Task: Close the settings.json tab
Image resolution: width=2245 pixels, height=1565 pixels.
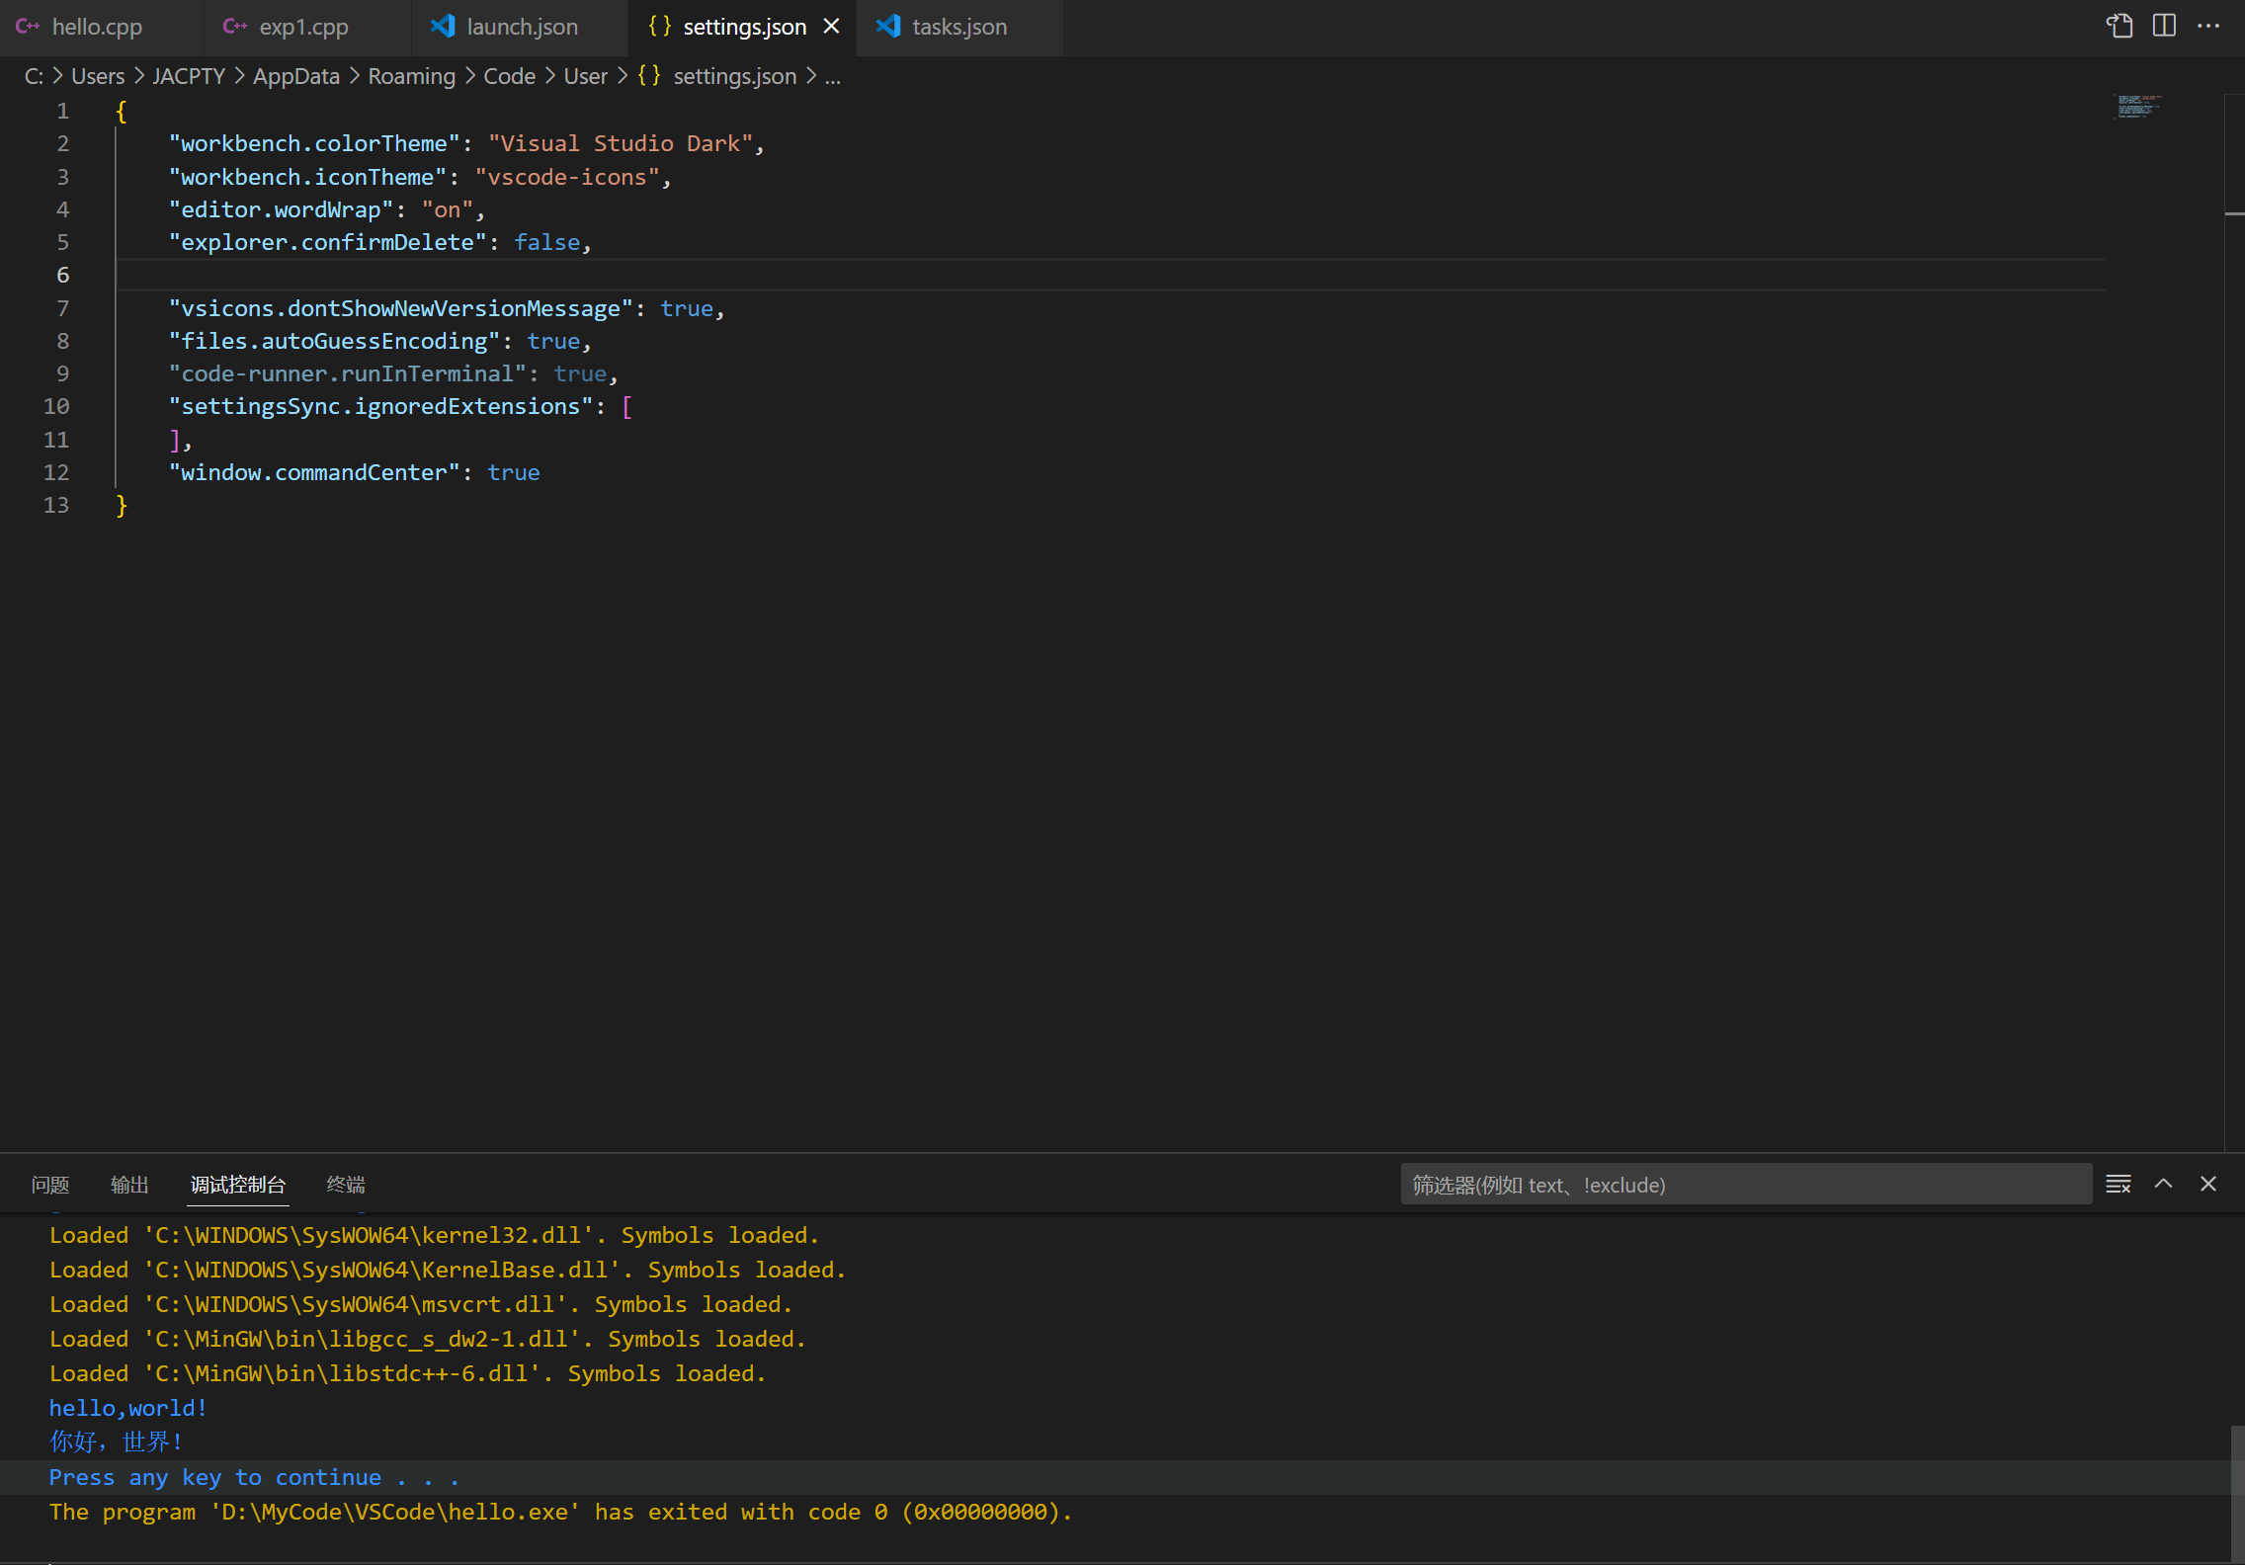Action: tap(832, 27)
